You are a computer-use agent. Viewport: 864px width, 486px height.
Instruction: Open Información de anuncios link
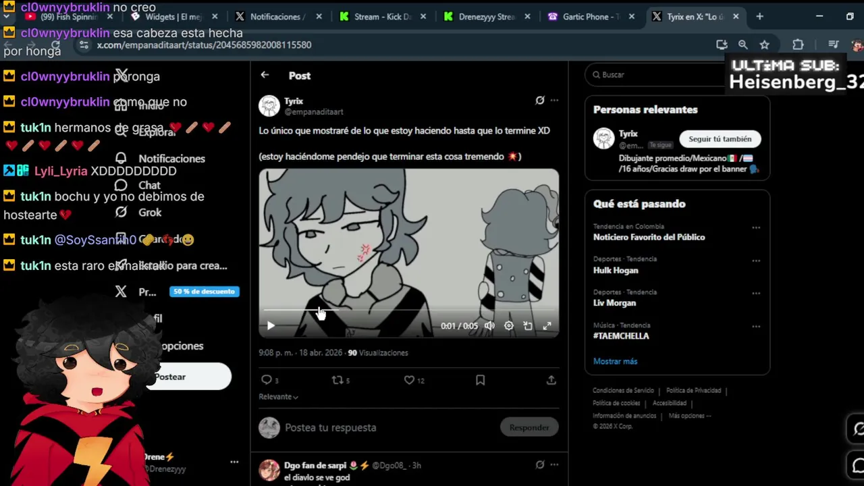tap(624, 416)
